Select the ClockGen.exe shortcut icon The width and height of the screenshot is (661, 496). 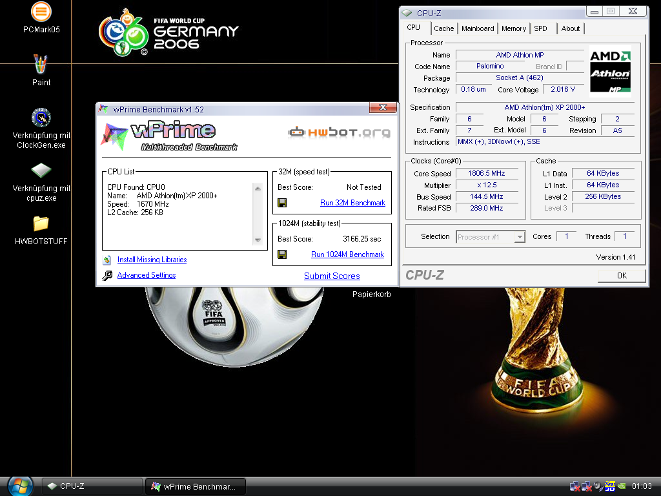pyautogui.click(x=41, y=118)
